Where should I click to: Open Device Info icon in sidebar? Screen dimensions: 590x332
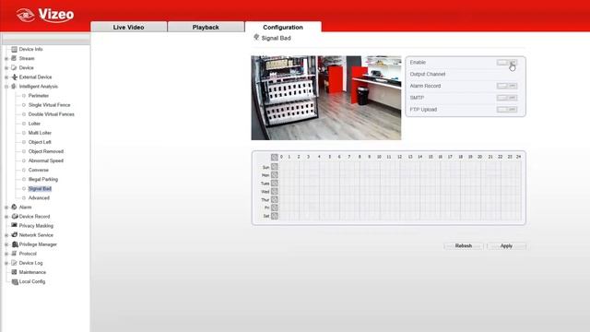[x=15, y=49]
